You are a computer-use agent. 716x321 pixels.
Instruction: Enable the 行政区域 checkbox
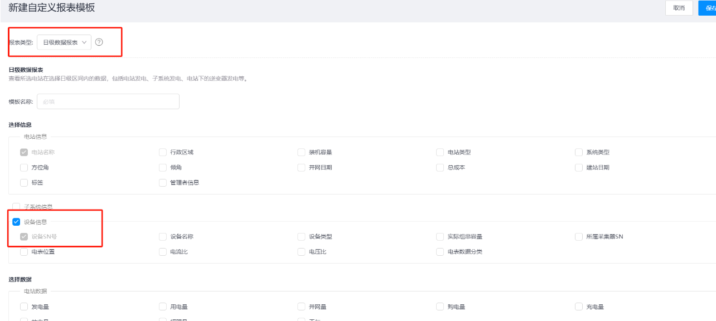(163, 152)
